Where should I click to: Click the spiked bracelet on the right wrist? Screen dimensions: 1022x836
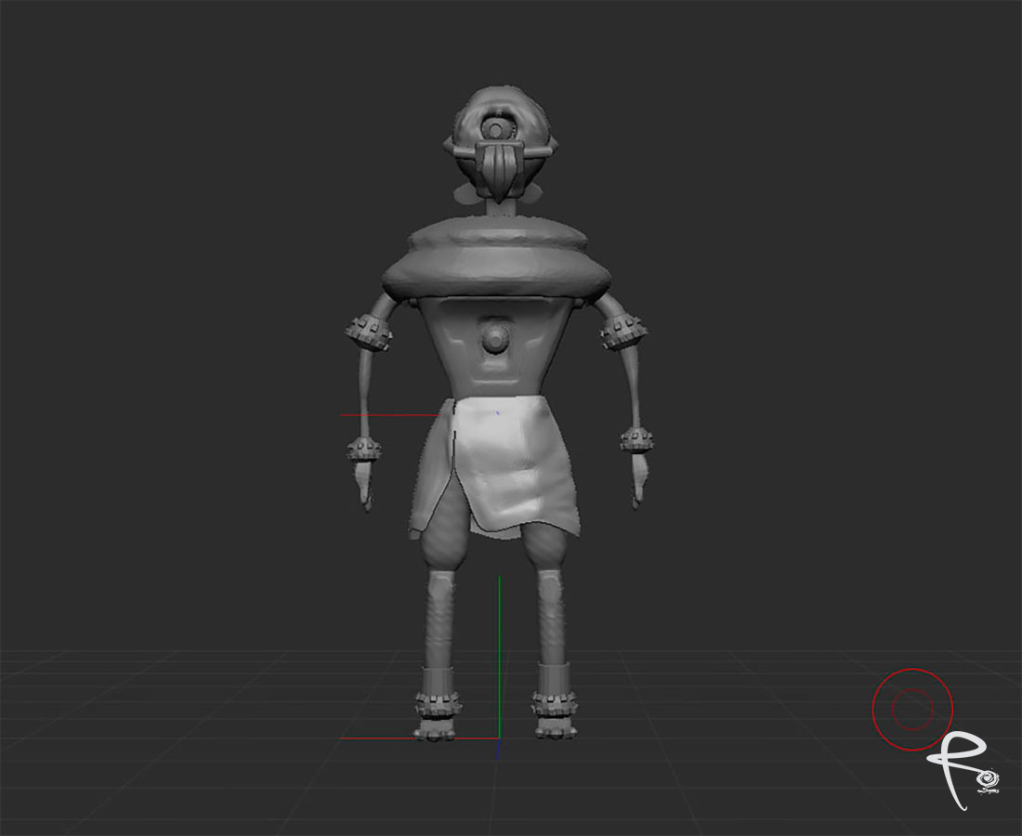coord(636,438)
